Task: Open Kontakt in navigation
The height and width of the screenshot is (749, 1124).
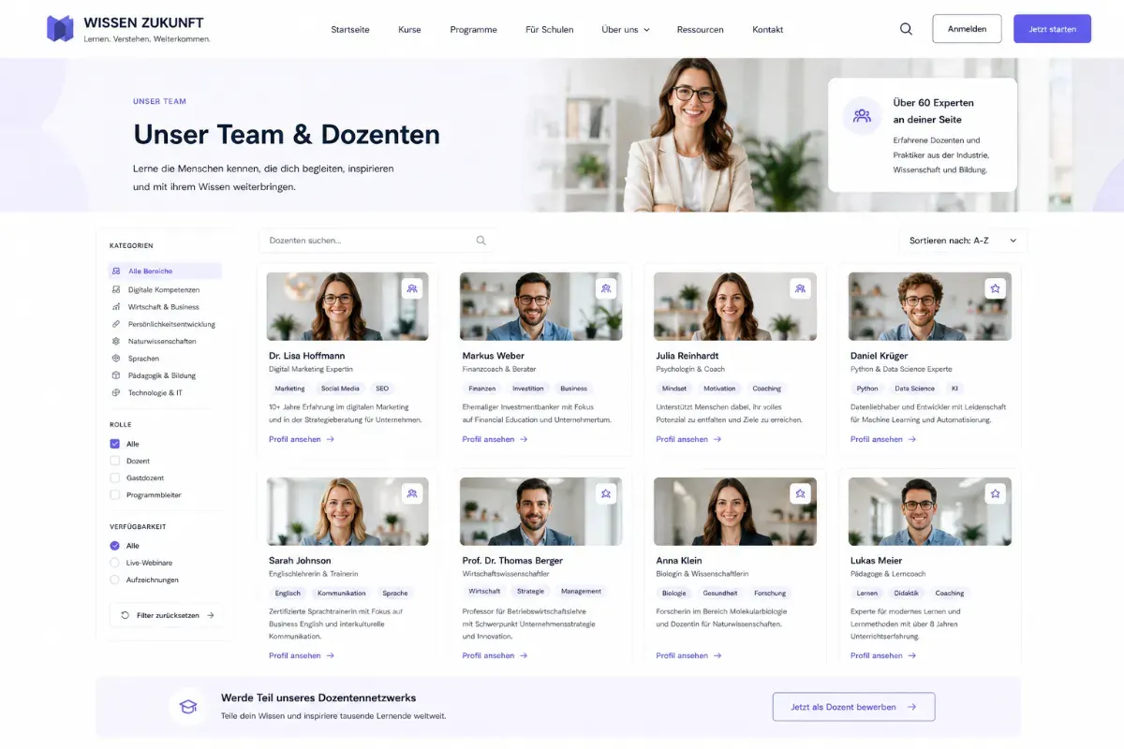Action: (768, 29)
